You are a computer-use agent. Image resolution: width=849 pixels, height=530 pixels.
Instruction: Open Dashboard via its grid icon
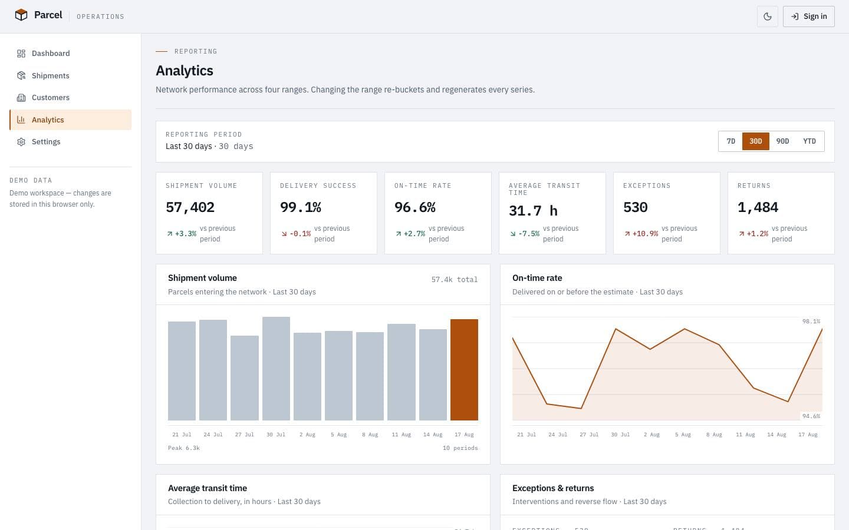pos(21,54)
